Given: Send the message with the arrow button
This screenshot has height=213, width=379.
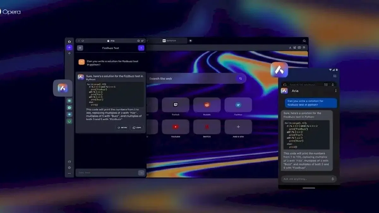Looking at the screenshot, I should click(x=141, y=173).
